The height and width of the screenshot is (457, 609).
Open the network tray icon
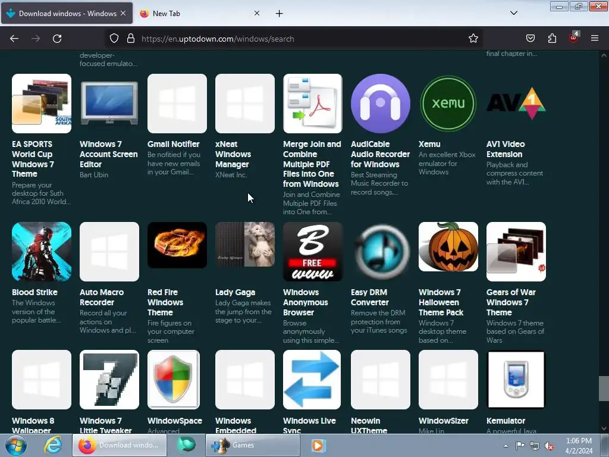(535, 446)
